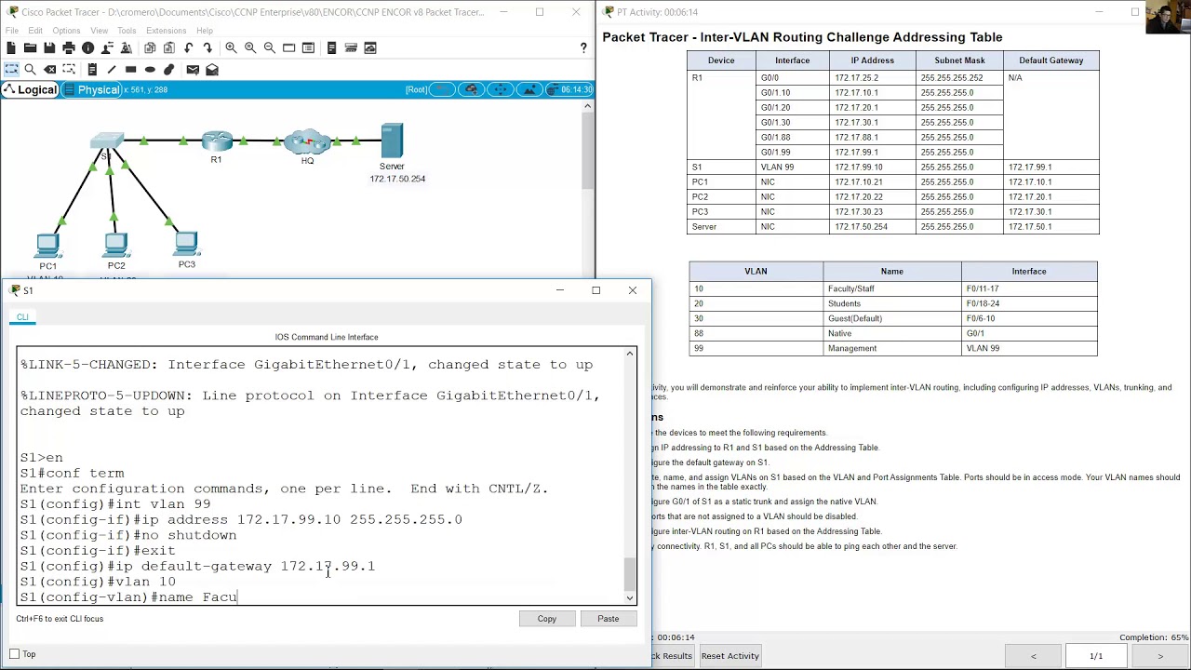The height and width of the screenshot is (670, 1191).
Task: Click the CLI scrollbar down arrow
Action: coord(630,598)
